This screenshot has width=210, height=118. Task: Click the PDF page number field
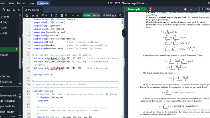[202, 9]
